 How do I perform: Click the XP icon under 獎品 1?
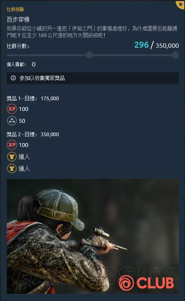coord(12,109)
